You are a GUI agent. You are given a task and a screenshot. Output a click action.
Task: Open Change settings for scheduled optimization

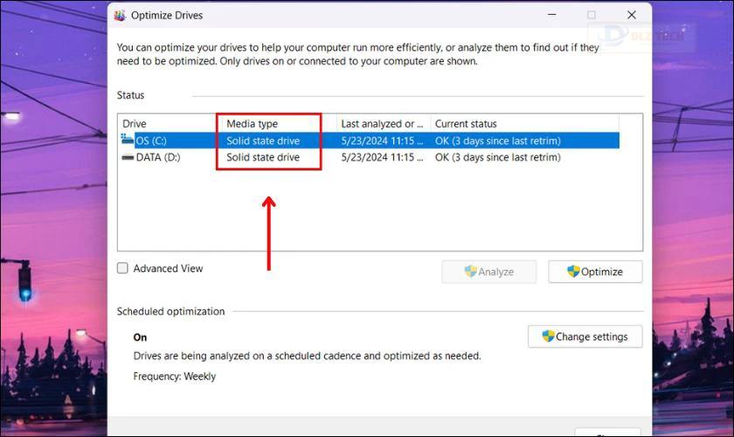[585, 336]
